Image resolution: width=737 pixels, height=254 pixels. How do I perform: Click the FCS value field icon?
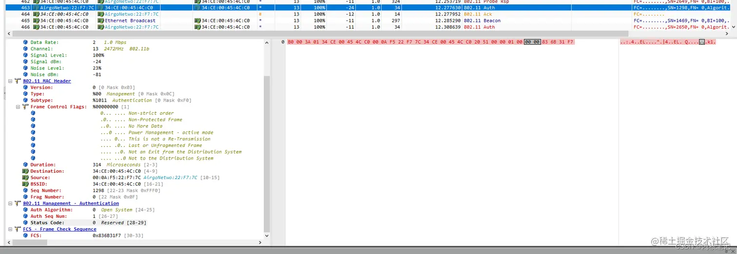coord(26,236)
